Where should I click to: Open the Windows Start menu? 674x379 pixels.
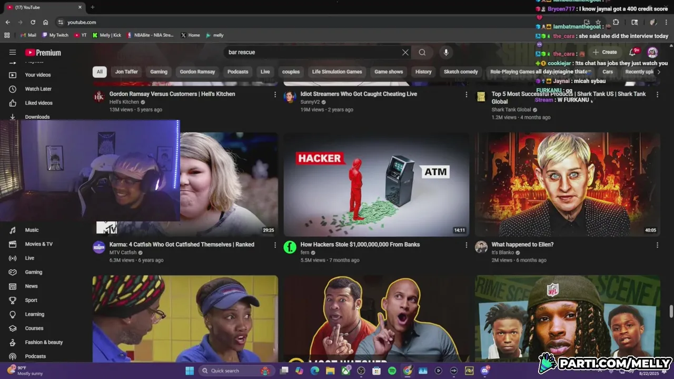pos(190,371)
